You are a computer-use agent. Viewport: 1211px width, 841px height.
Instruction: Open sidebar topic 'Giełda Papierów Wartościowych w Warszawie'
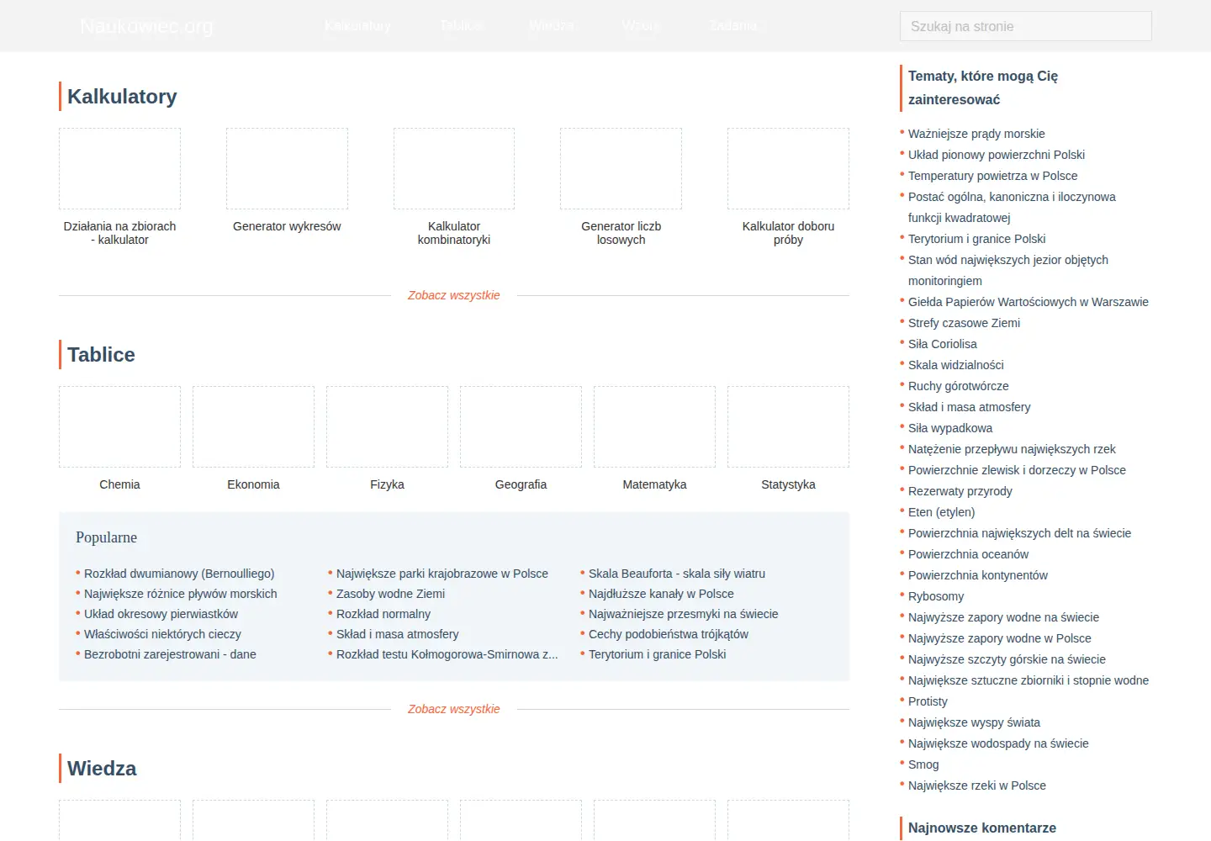tap(1029, 302)
